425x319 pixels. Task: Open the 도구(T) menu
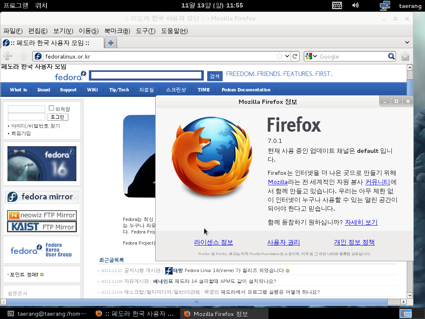click(146, 31)
